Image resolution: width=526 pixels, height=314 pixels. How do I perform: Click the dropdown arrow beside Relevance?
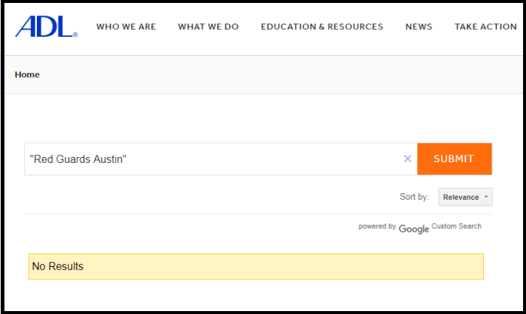point(486,197)
